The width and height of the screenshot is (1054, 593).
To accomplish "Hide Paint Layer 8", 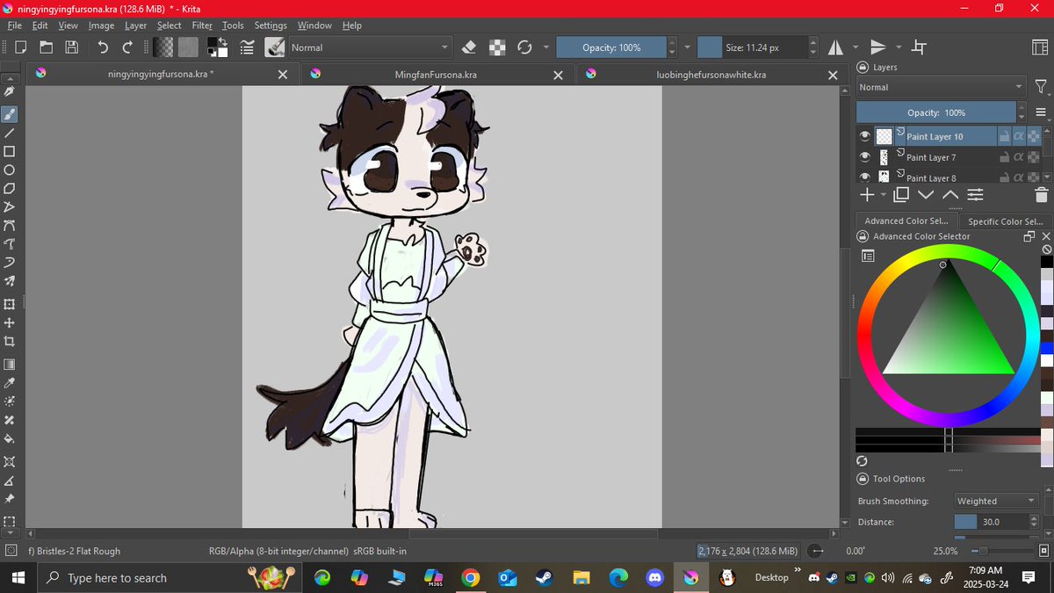I will click(865, 177).
